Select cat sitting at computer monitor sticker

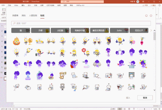(109, 75)
